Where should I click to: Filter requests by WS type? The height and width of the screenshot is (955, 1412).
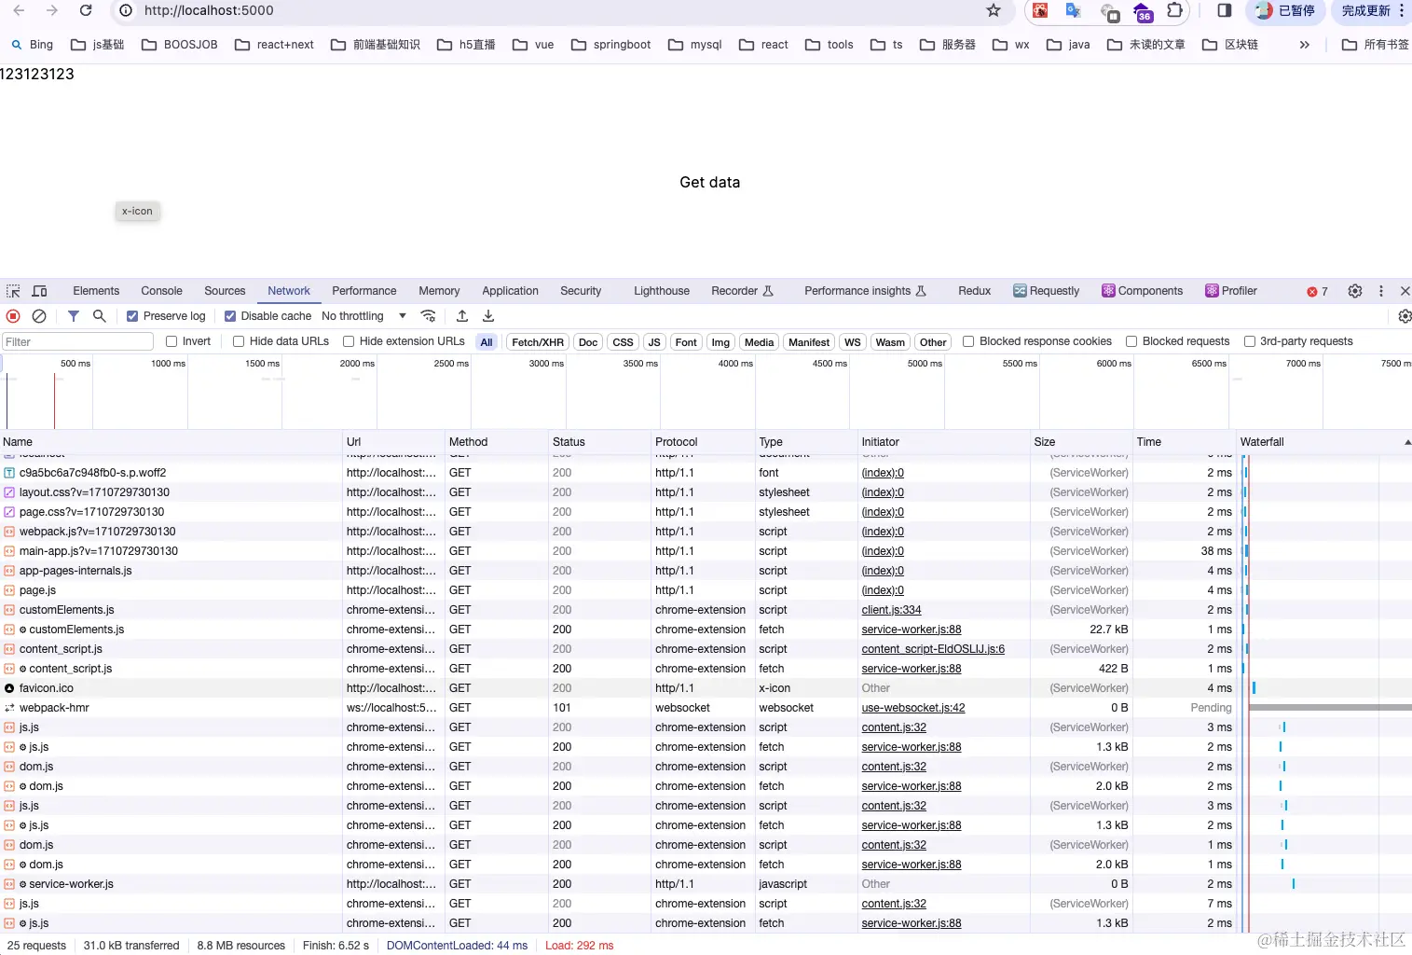tap(852, 342)
